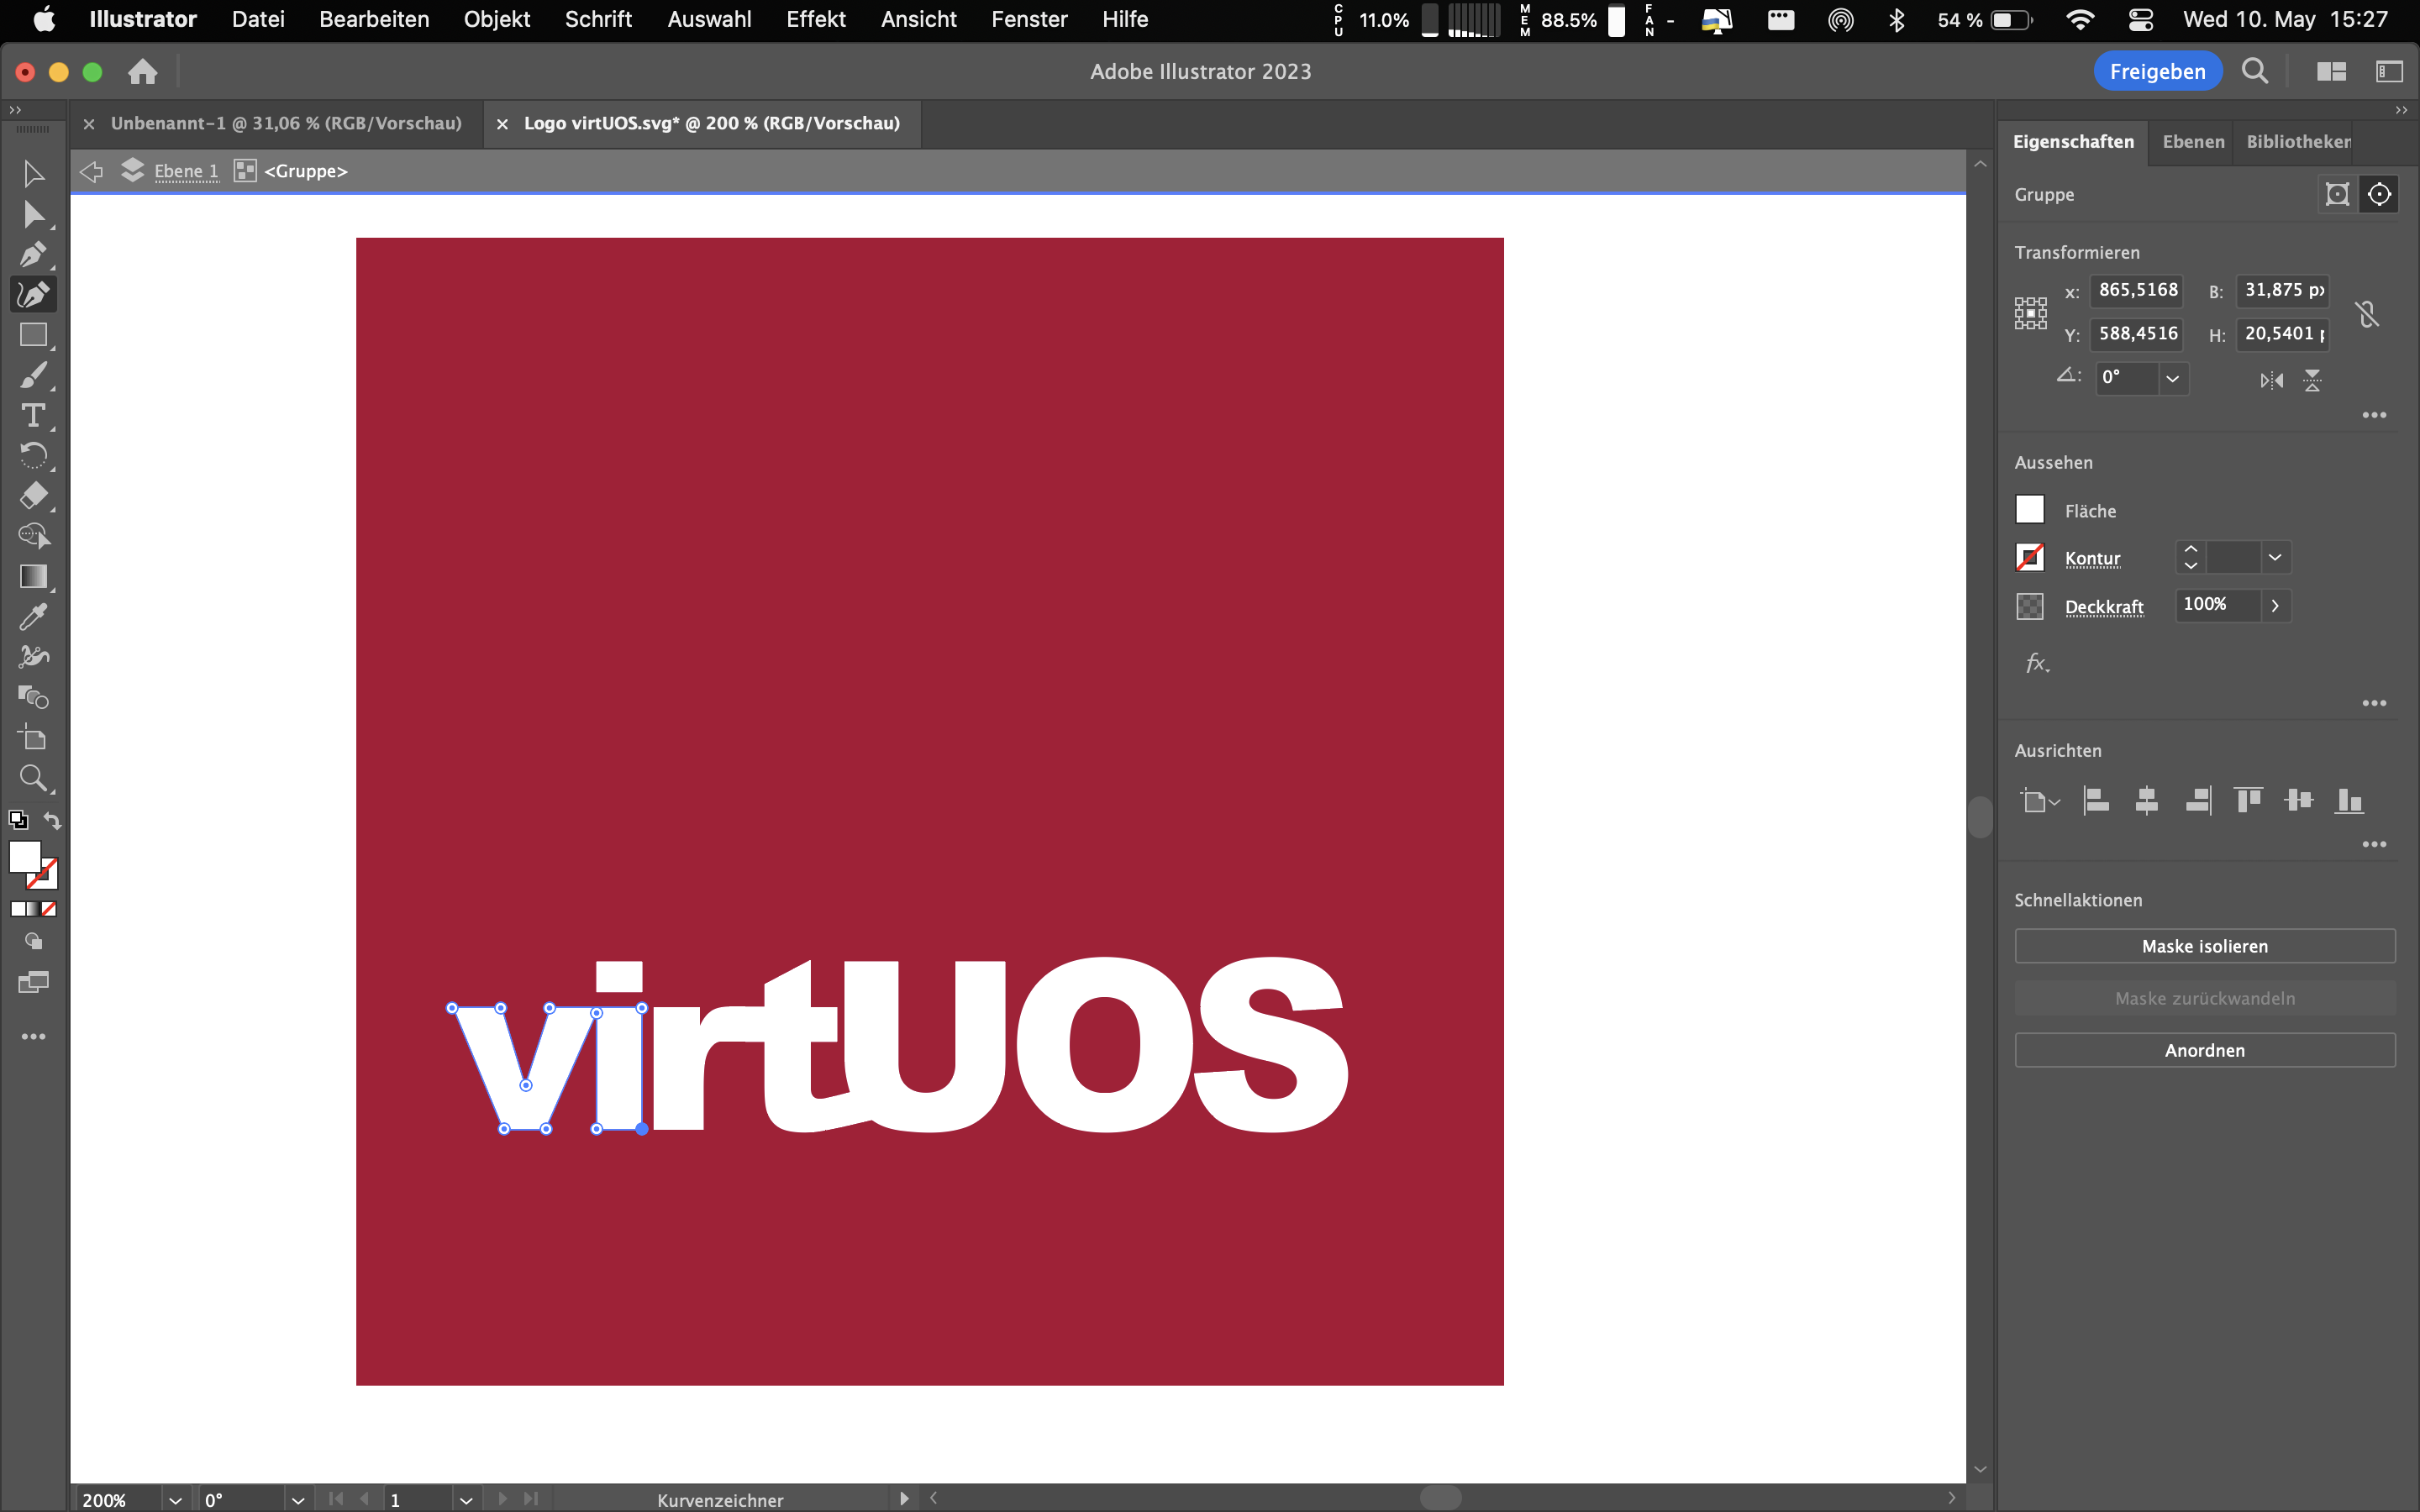This screenshot has width=2420, height=1512.
Task: Flip horizontally in Transform panel
Action: coord(2271,380)
